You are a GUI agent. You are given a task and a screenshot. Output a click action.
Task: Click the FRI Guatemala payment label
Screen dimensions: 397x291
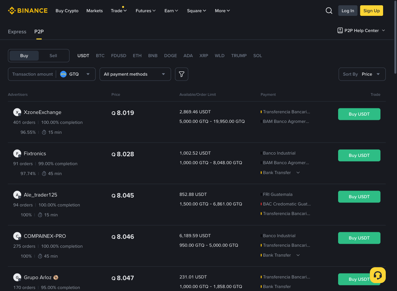click(x=278, y=195)
